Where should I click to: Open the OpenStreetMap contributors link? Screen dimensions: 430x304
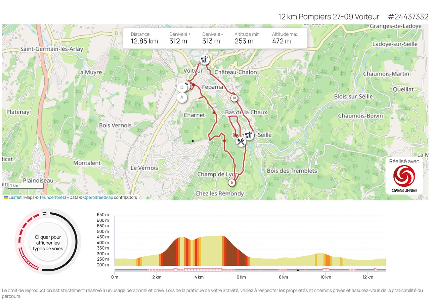pyautogui.click(x=98, y=198)
